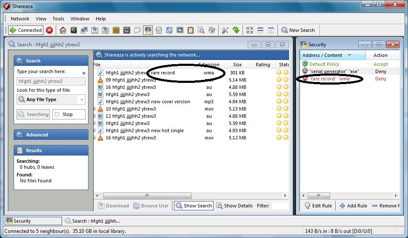Viewport: 408px width, 238px height.
Task: Click the green download arrow toolbar icon
Action: (236, 30)
